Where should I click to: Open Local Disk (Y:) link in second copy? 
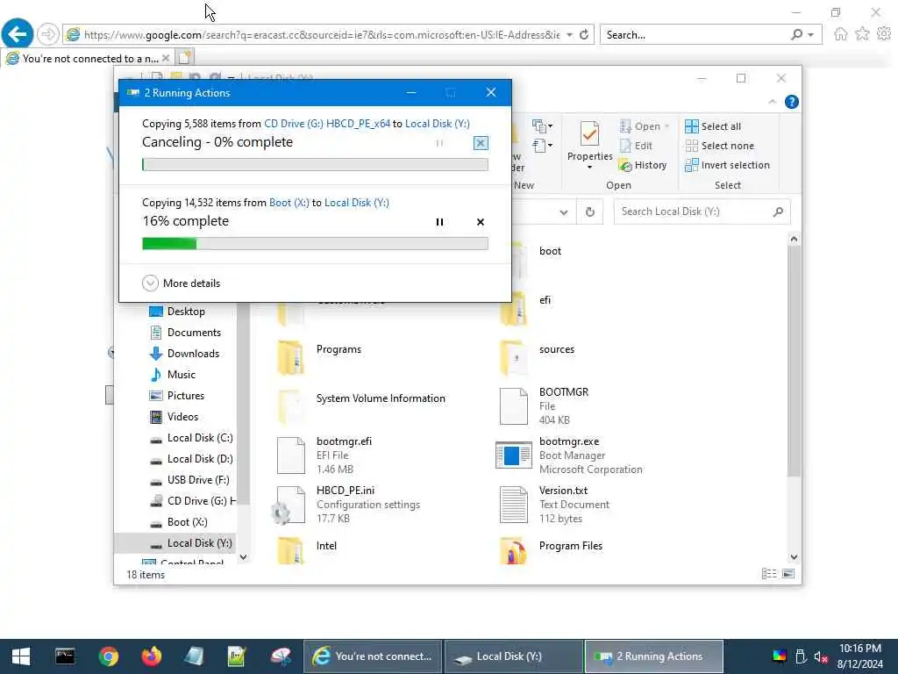pyautogui.click(x=356, y=203)
